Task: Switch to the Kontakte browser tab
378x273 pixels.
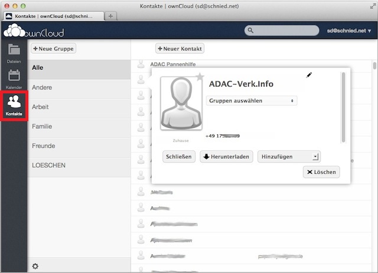Action: click(x=54, y=16)
